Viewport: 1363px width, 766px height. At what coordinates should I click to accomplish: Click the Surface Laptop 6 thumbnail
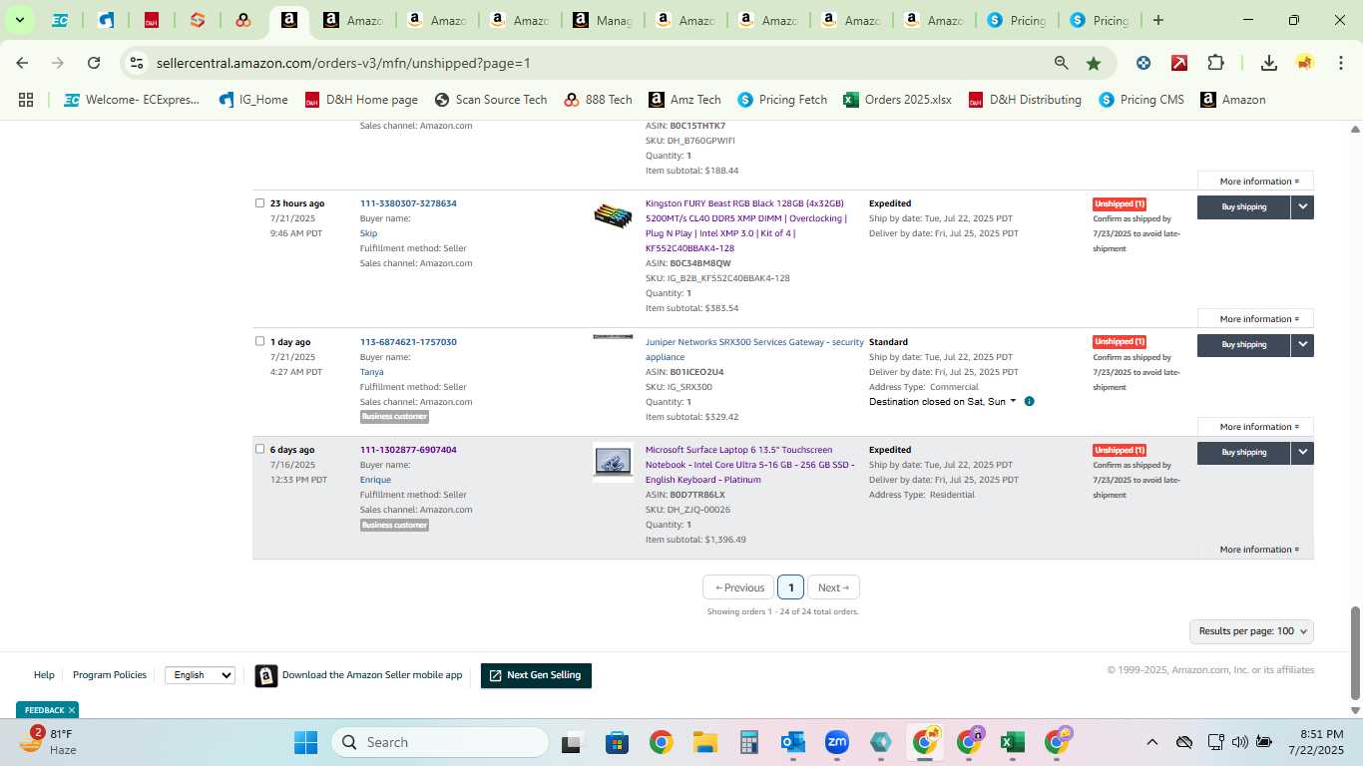coord(613,462)
